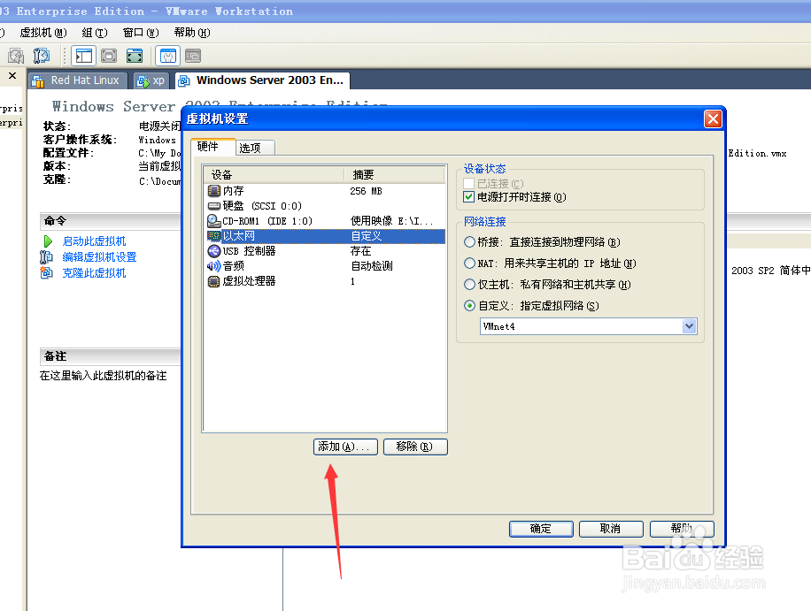Click the 取消 cancel button
The width and height of the screenshot is (811, 611).
[x=611, y=529]
